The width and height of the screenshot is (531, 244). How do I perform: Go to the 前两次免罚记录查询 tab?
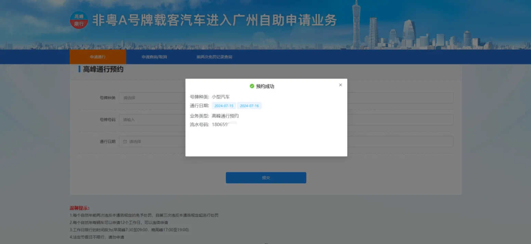[x=214, y=57]
